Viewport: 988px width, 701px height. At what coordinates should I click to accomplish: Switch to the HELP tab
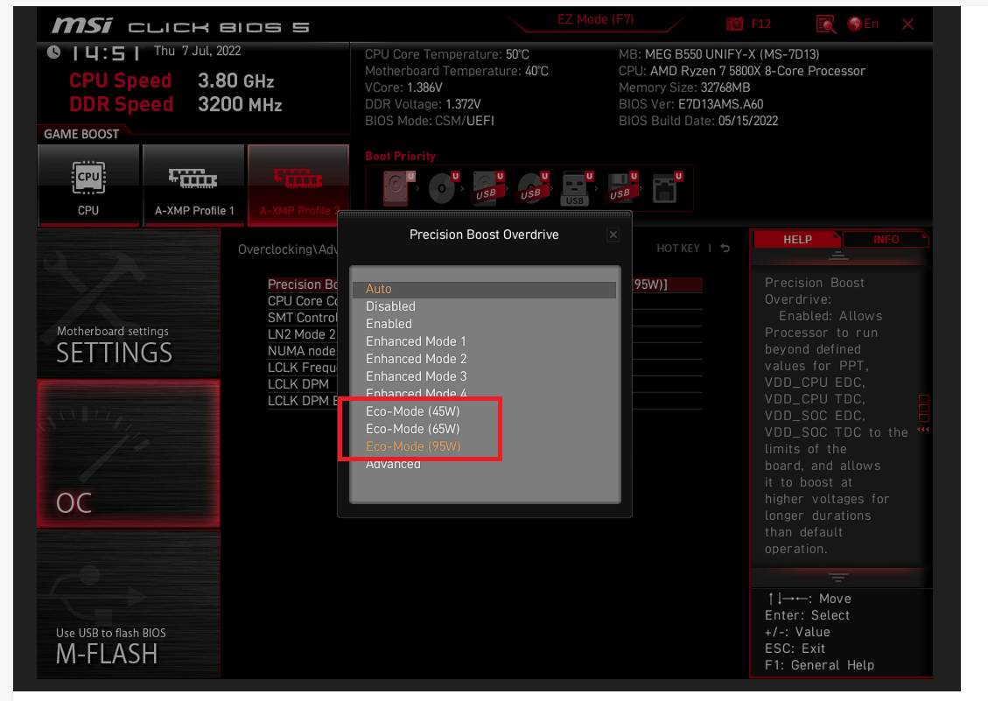[x=797, y=240]
